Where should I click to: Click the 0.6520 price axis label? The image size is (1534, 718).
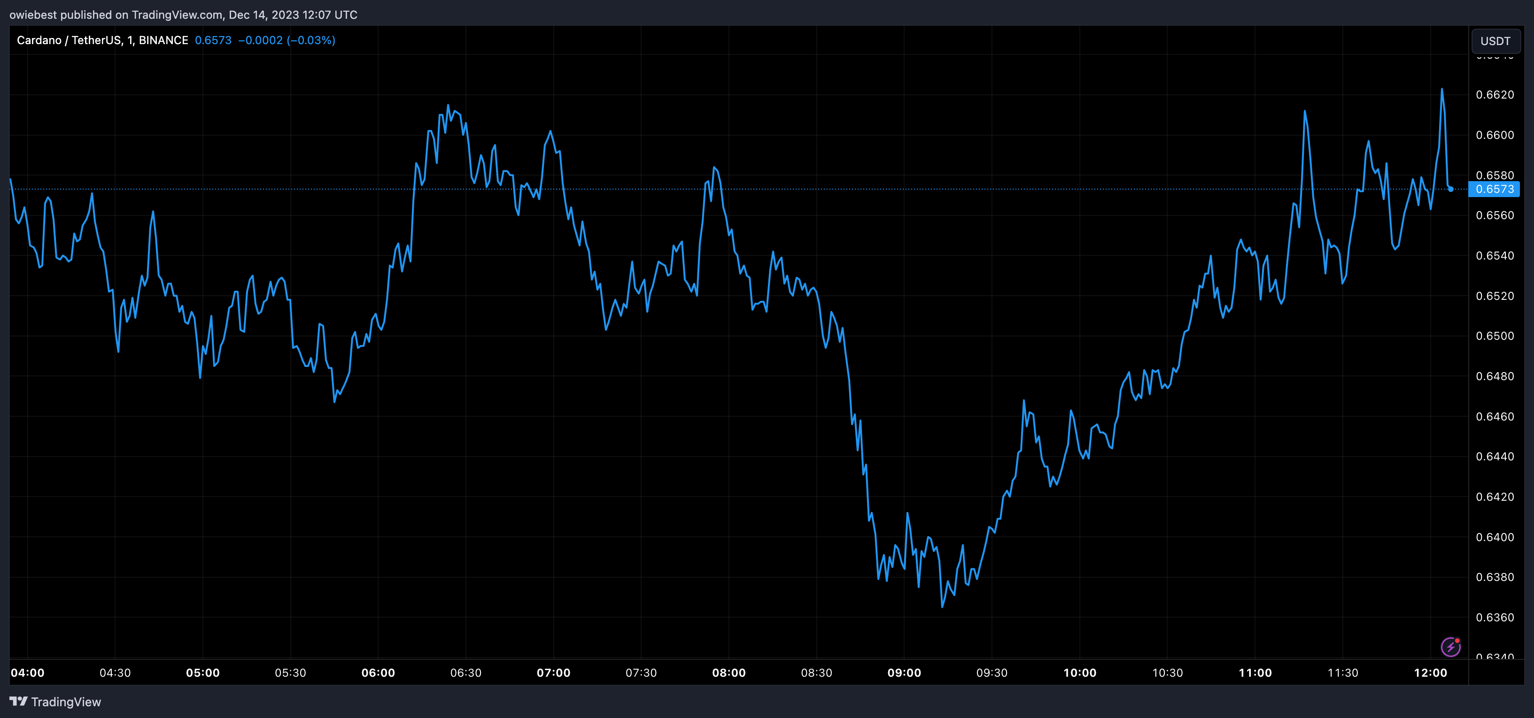click(x=1495, y=296)
